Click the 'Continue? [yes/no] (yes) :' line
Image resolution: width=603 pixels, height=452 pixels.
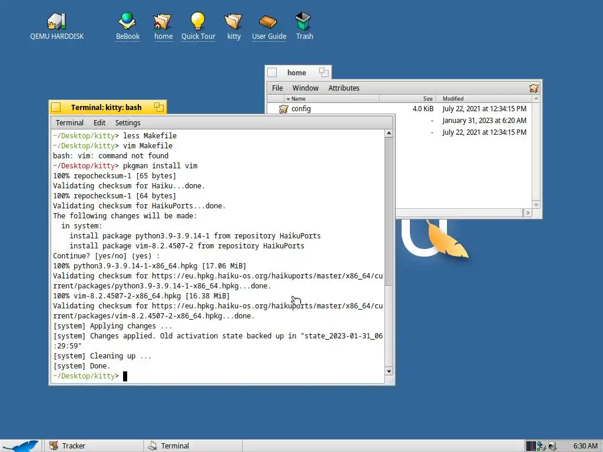point(106,256)
